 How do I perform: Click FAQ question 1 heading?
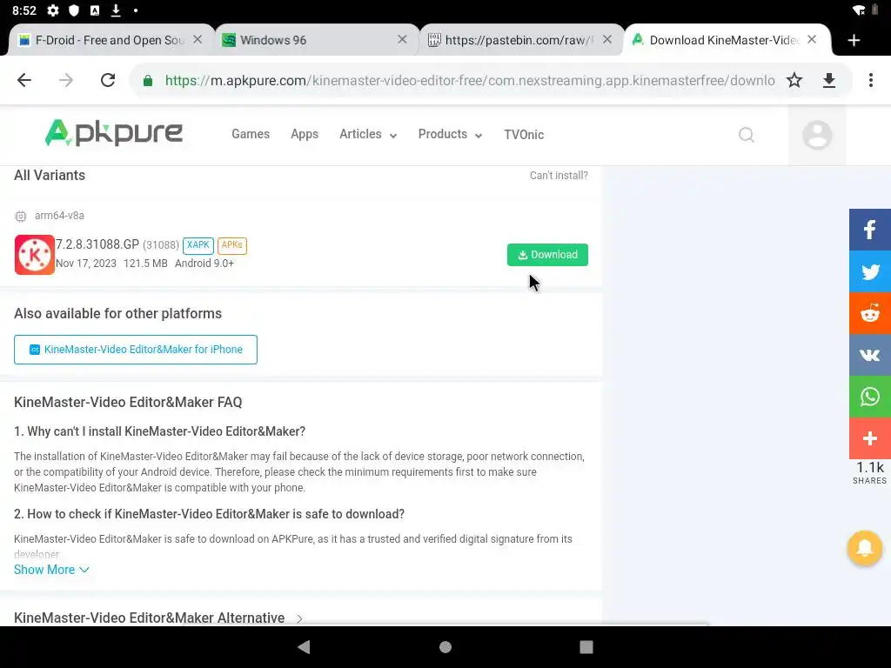pos(160,431)
